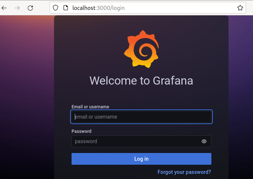Open the Forgot your password link

pyautogui.click(x=184, y=172)
